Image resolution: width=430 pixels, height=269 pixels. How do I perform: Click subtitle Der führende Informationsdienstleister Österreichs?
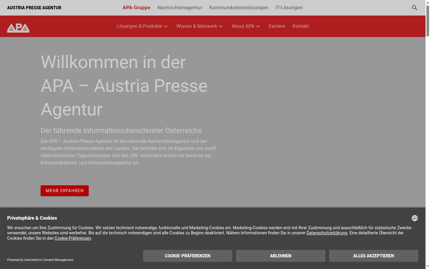tap(121, 131)
